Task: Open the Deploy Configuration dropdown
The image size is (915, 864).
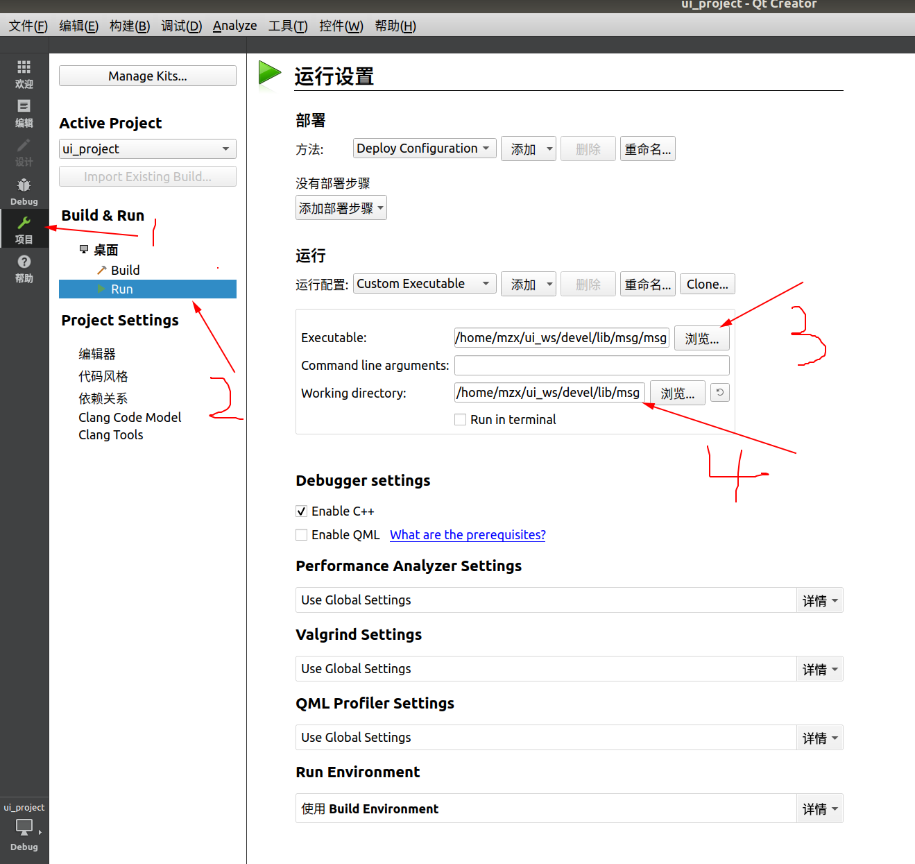Action: coord(424,148)
